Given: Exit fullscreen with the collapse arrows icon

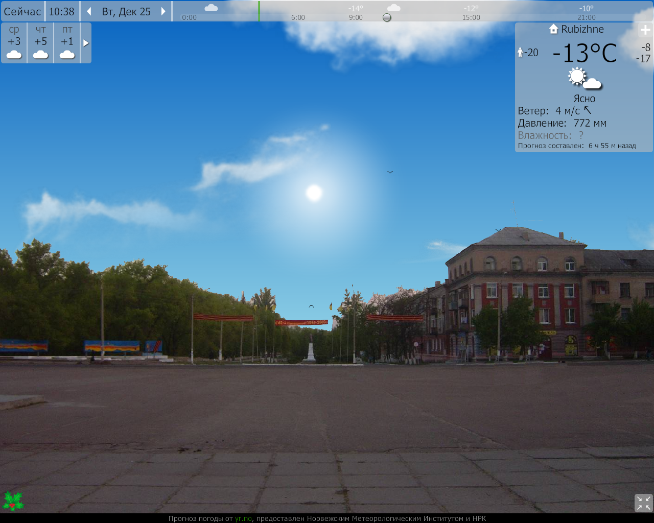Looking at the screenshot, I should click(643, 503).
